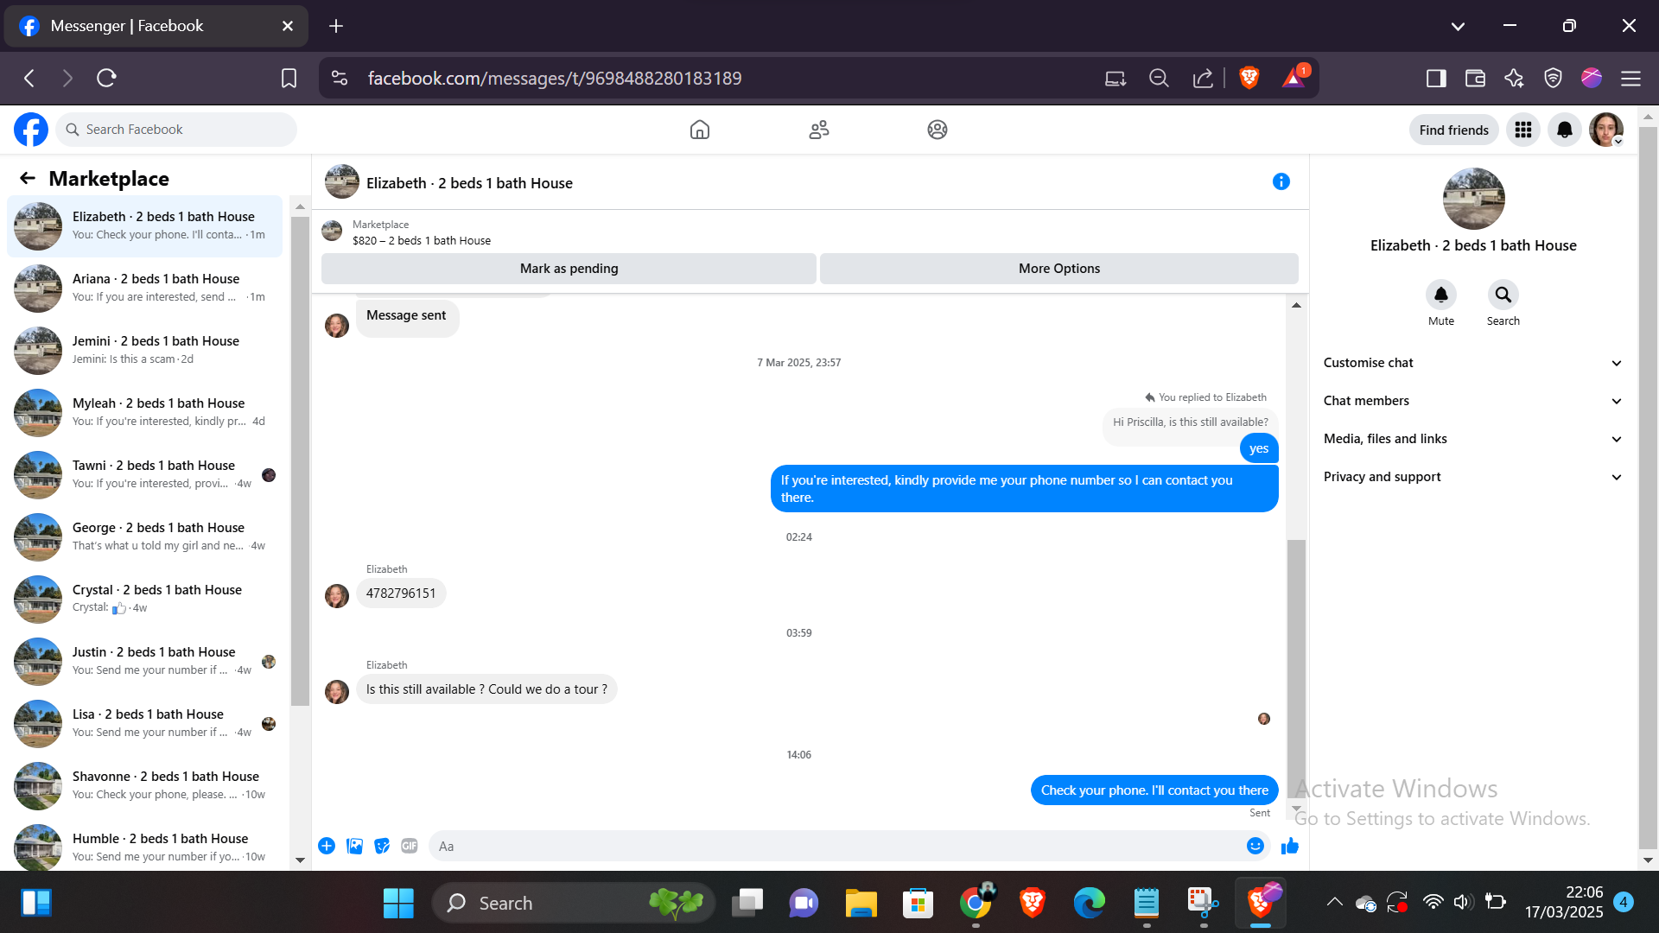Image resolution: width=1659 pixels, height=933 pixels.
Task: Focus the Search Facebook field
Action: click(x=177, y=130)
